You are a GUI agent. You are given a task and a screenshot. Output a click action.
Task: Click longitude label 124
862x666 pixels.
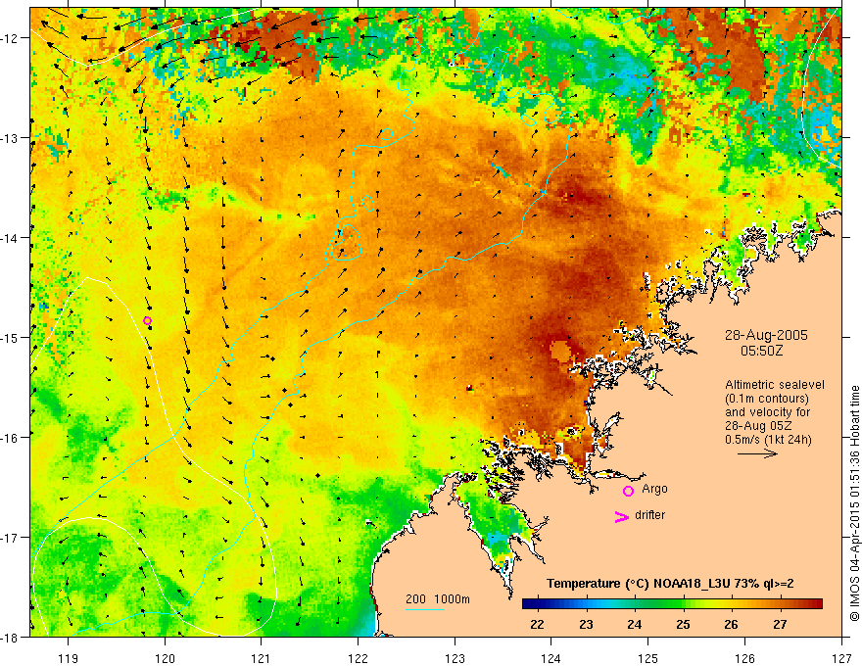coord(551,658)
